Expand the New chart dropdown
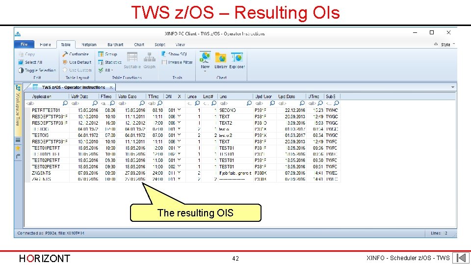Image resolution: width=471 pixels, height=265 pixels. tap(205, 71)
